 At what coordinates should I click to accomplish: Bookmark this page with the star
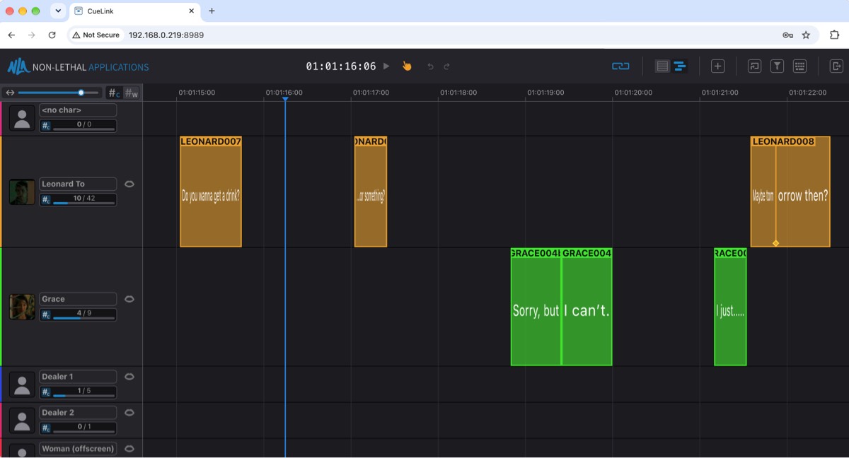(x=806, y=35)
